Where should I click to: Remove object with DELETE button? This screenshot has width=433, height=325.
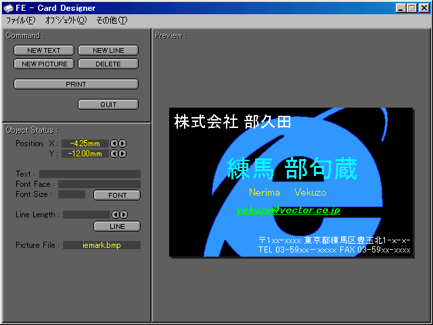(x=108, y=64)
